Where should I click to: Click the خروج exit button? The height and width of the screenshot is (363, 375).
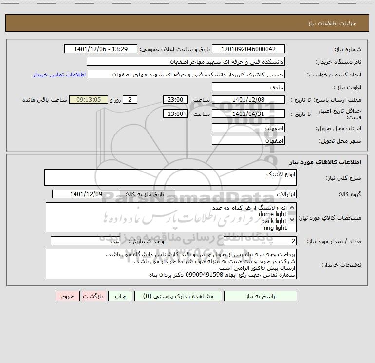(x=67, y=296)
